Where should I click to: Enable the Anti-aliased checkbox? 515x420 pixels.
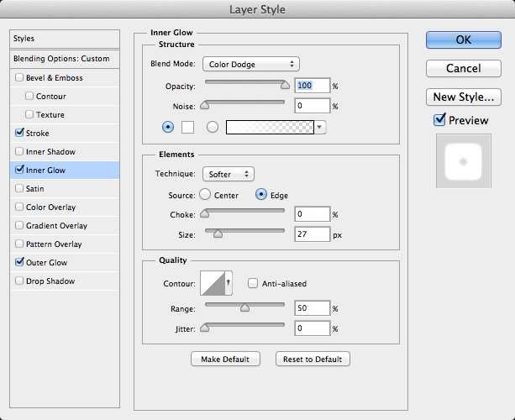[x=252, y=284]
